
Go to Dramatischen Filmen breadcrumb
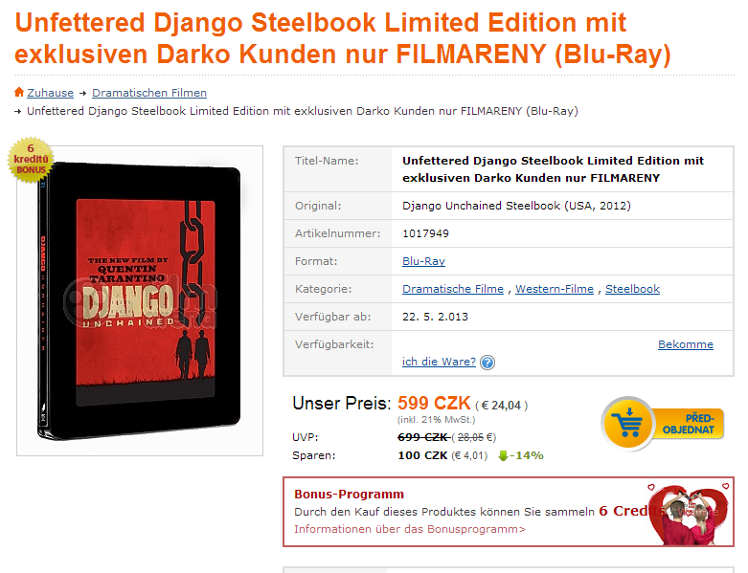click(x=149, y=93)
